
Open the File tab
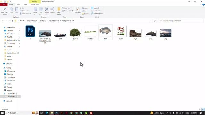coord(4,4)
